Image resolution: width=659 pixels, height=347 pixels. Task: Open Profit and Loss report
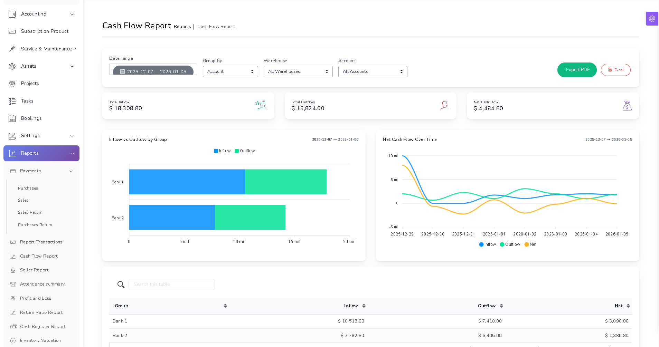click(x=36, y=298)
